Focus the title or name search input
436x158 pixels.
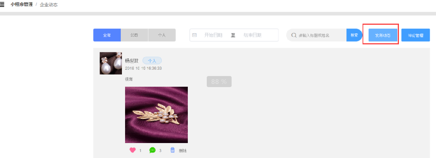point(320,35)
